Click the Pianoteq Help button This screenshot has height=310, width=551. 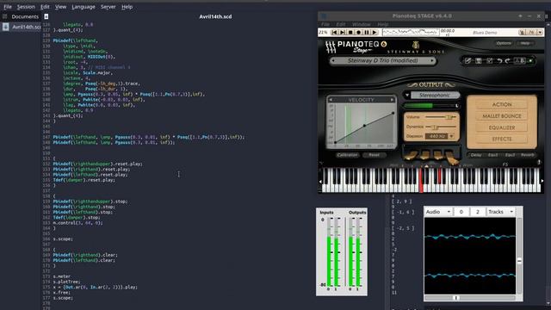pos(525,43)
